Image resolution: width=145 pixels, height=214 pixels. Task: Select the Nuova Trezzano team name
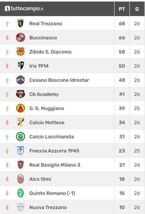[x=48, y=207]
